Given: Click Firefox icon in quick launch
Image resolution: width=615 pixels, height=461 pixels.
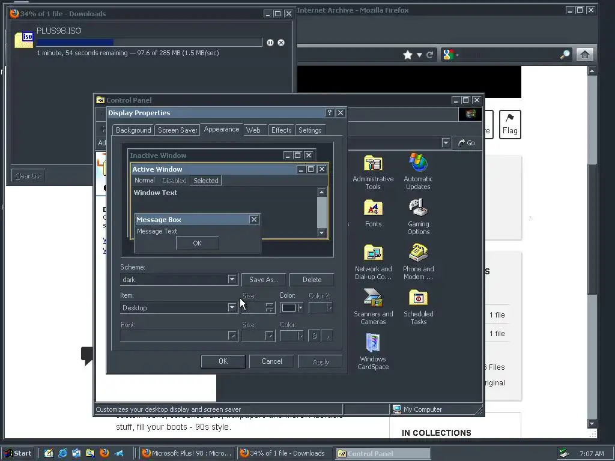Looking at the screenshot, I should point(105,453).
